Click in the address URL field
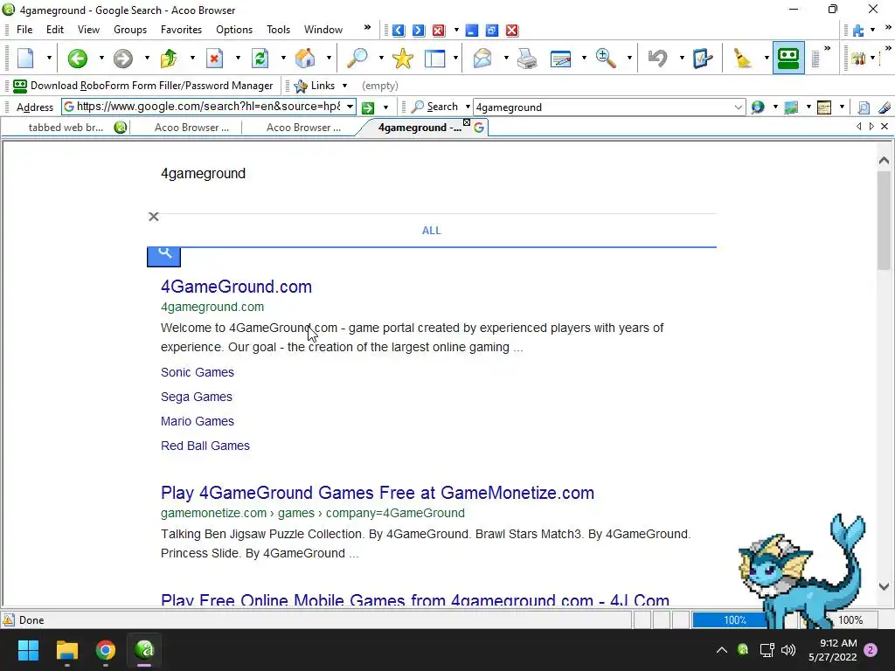 [208, 107]
